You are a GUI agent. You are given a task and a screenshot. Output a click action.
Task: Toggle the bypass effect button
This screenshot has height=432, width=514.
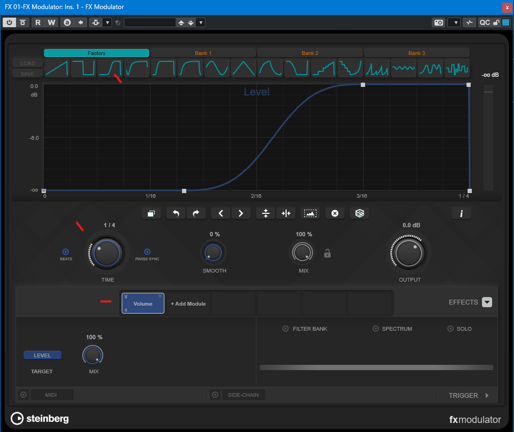point(22,22)
